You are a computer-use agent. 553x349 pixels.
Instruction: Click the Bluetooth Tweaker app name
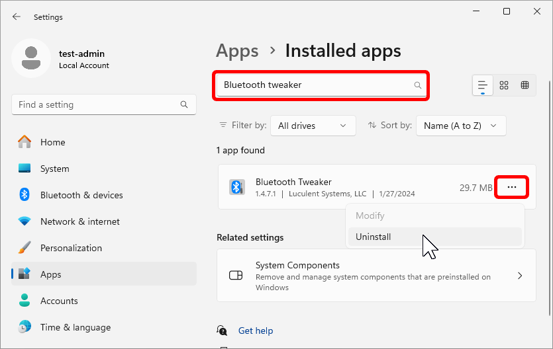tap(293, 182)
